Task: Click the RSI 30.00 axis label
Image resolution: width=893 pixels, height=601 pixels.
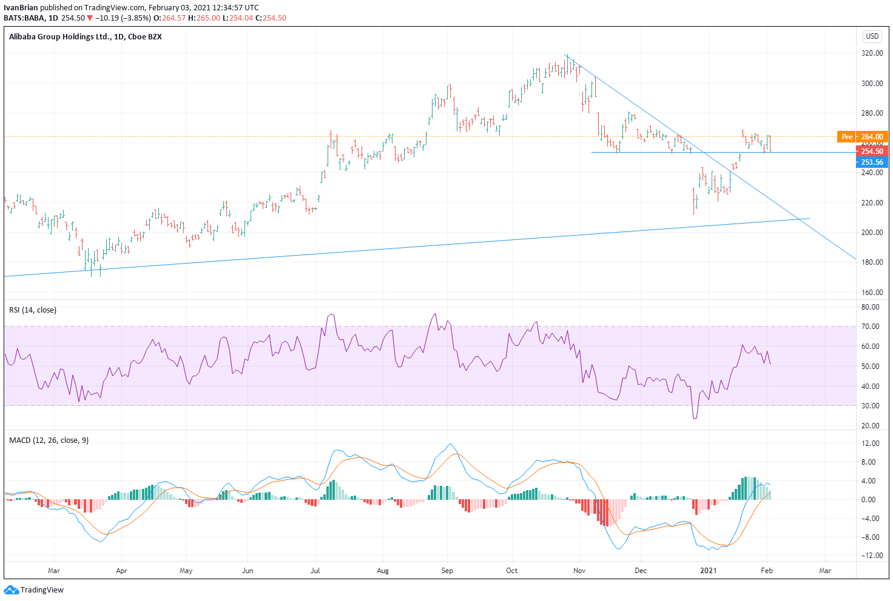Action: coord(870,406)
